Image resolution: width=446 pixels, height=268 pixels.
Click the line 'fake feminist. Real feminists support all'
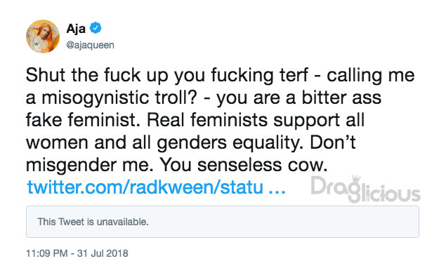click(x=195, y=120)
